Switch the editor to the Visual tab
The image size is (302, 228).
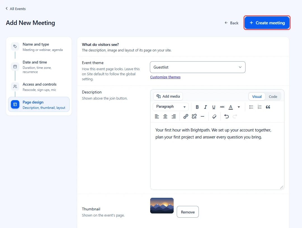257,97
